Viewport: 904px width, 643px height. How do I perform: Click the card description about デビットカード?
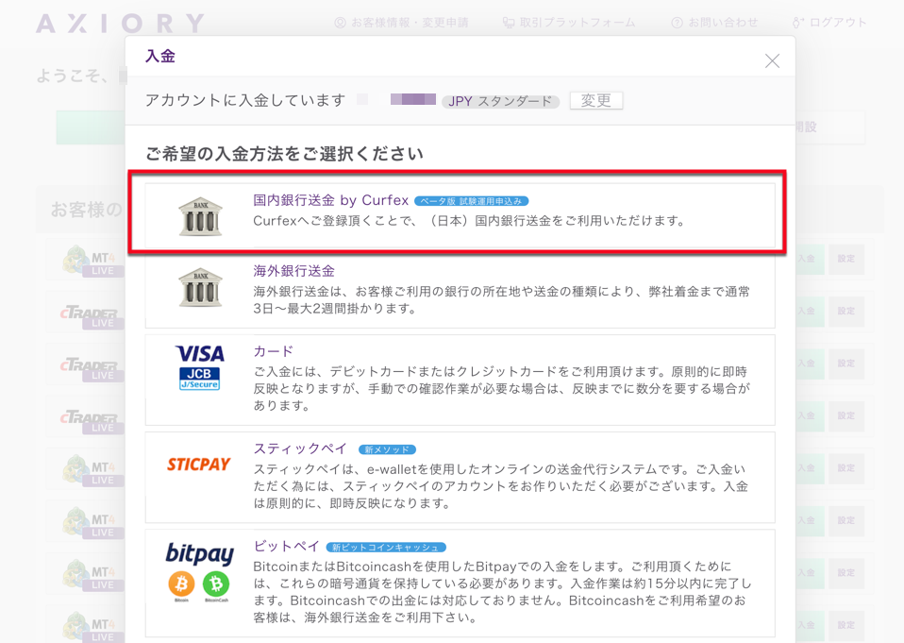(x=502, y=389)
